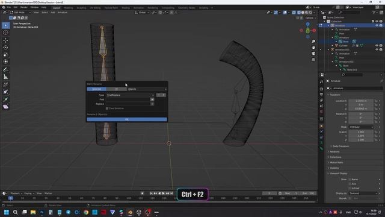Open the XYZ Euler rotation mode dropdown
This screenshot has height=217, width=385.
[x=361, y=127]
